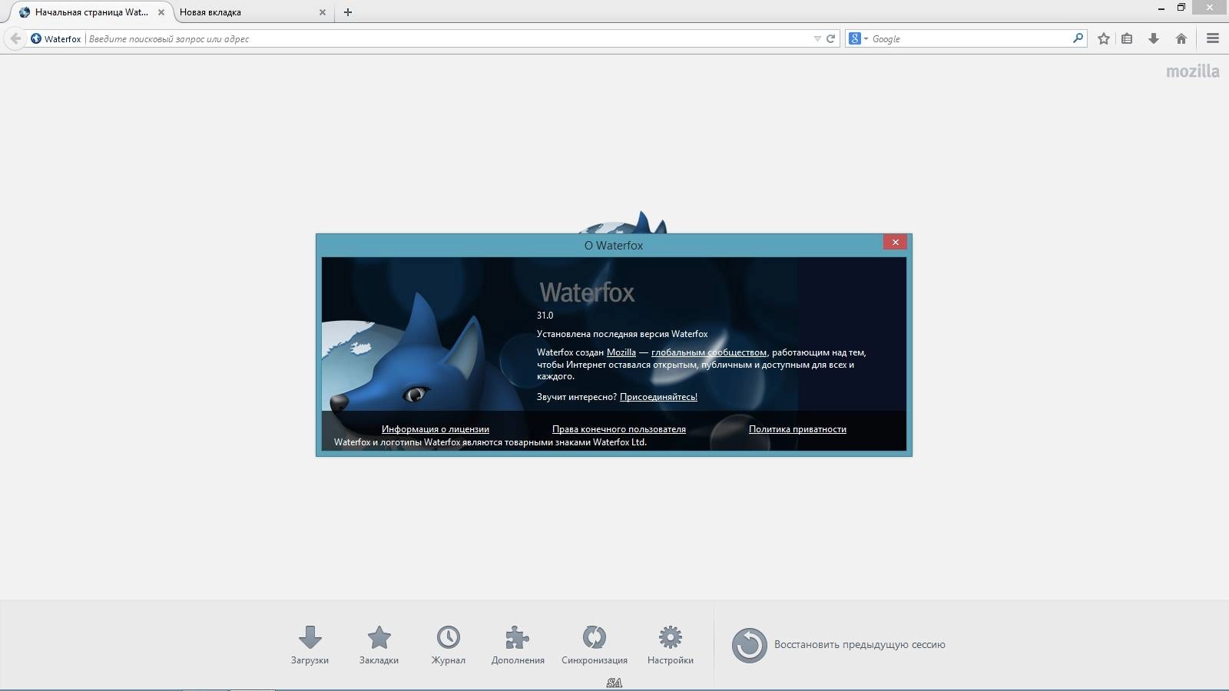
Task: Open Закладки star on start page
Action: [379, 645]
